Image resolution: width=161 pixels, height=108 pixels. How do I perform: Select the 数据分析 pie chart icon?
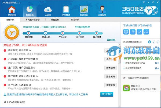[30, 9]
